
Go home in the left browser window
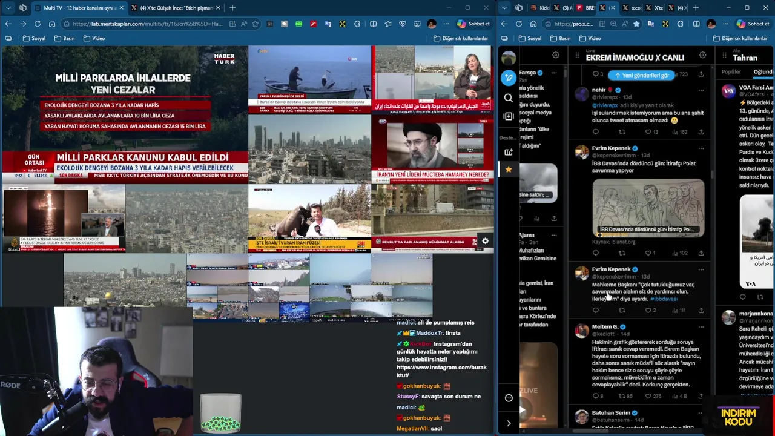[52, 24]
